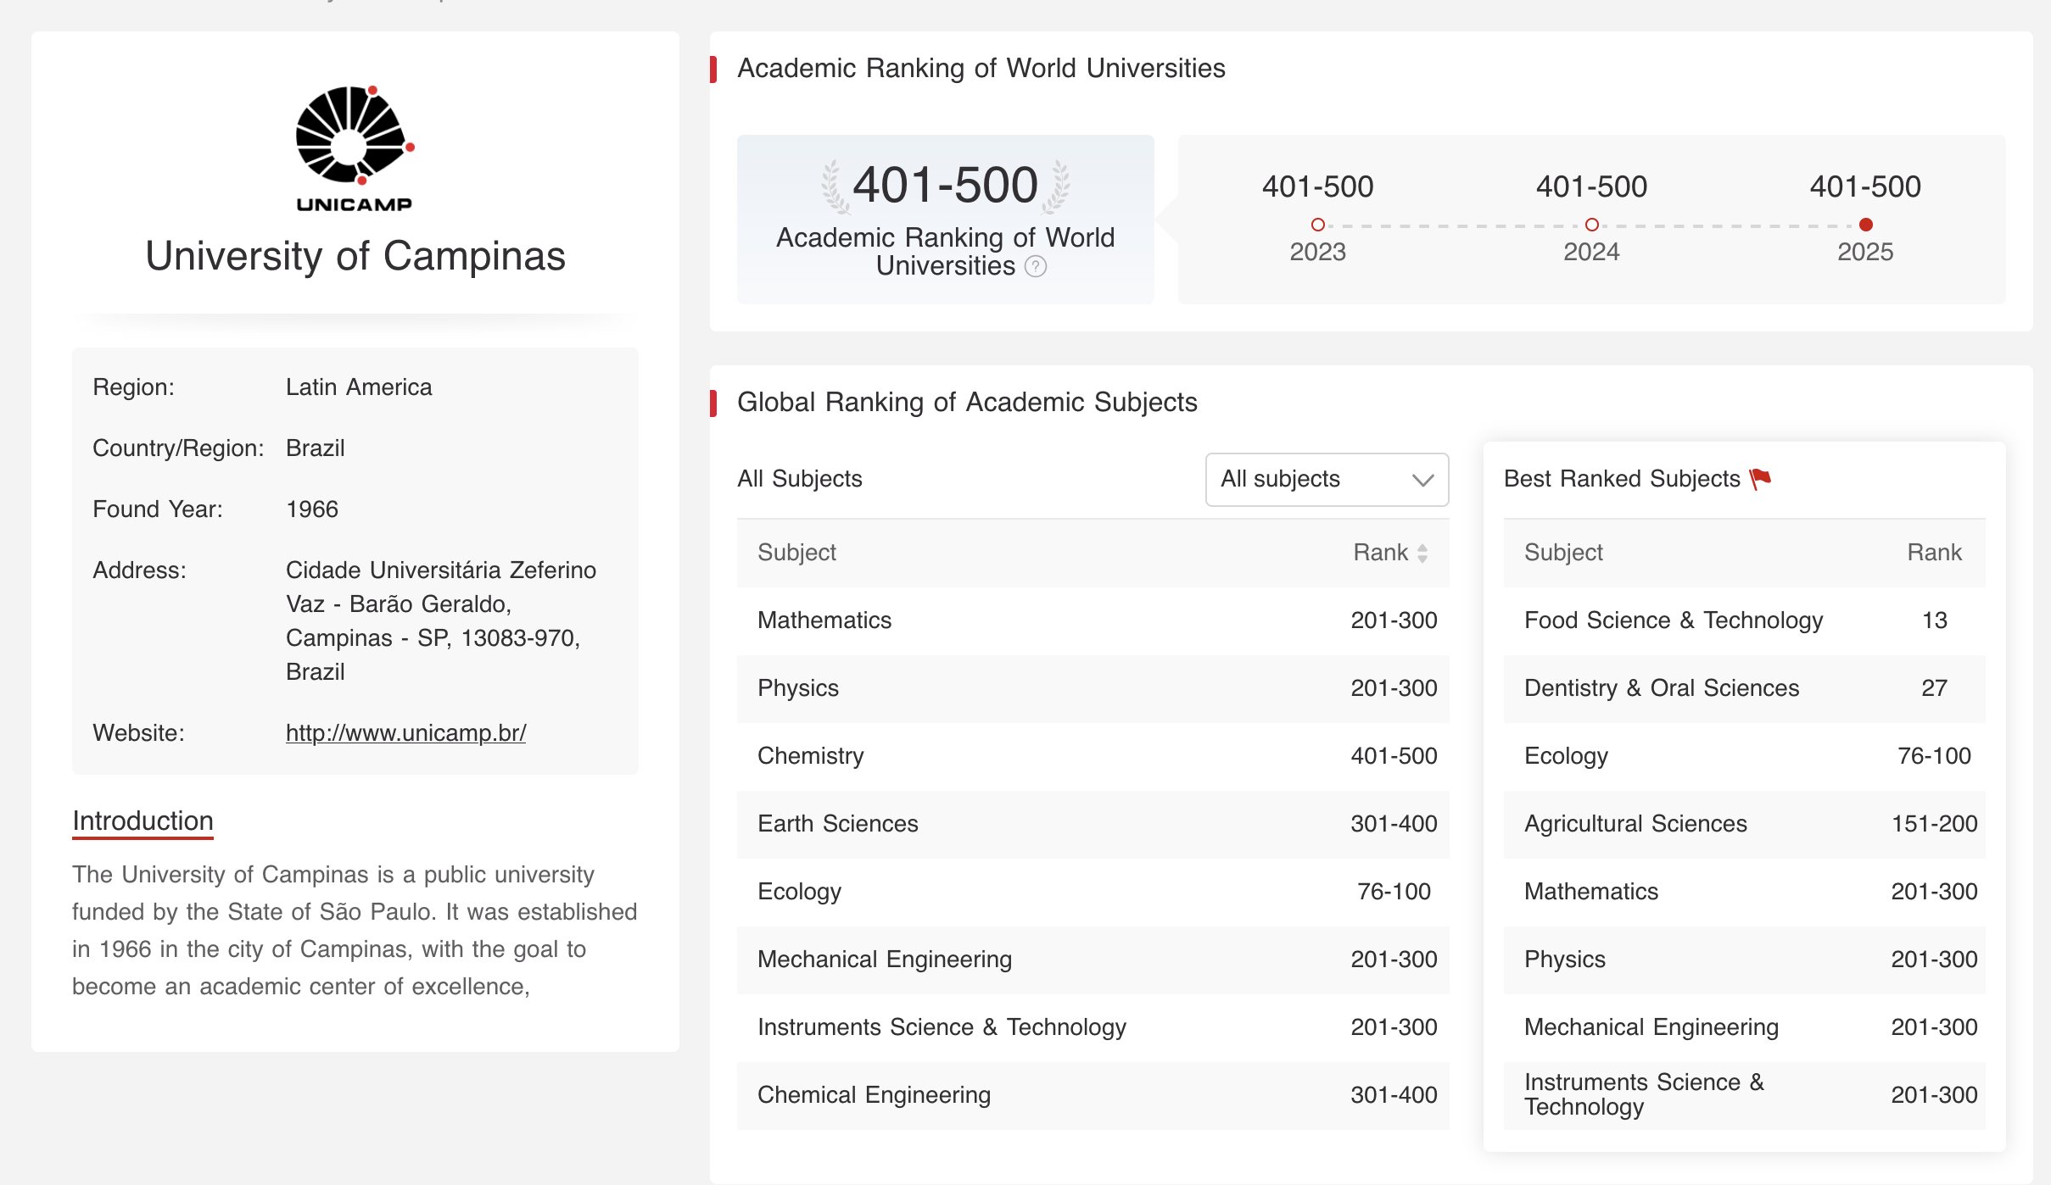Select the 2025 filled ranking point
The width and height of the screenshot is (2051, 1185).
pos(1865,225)
